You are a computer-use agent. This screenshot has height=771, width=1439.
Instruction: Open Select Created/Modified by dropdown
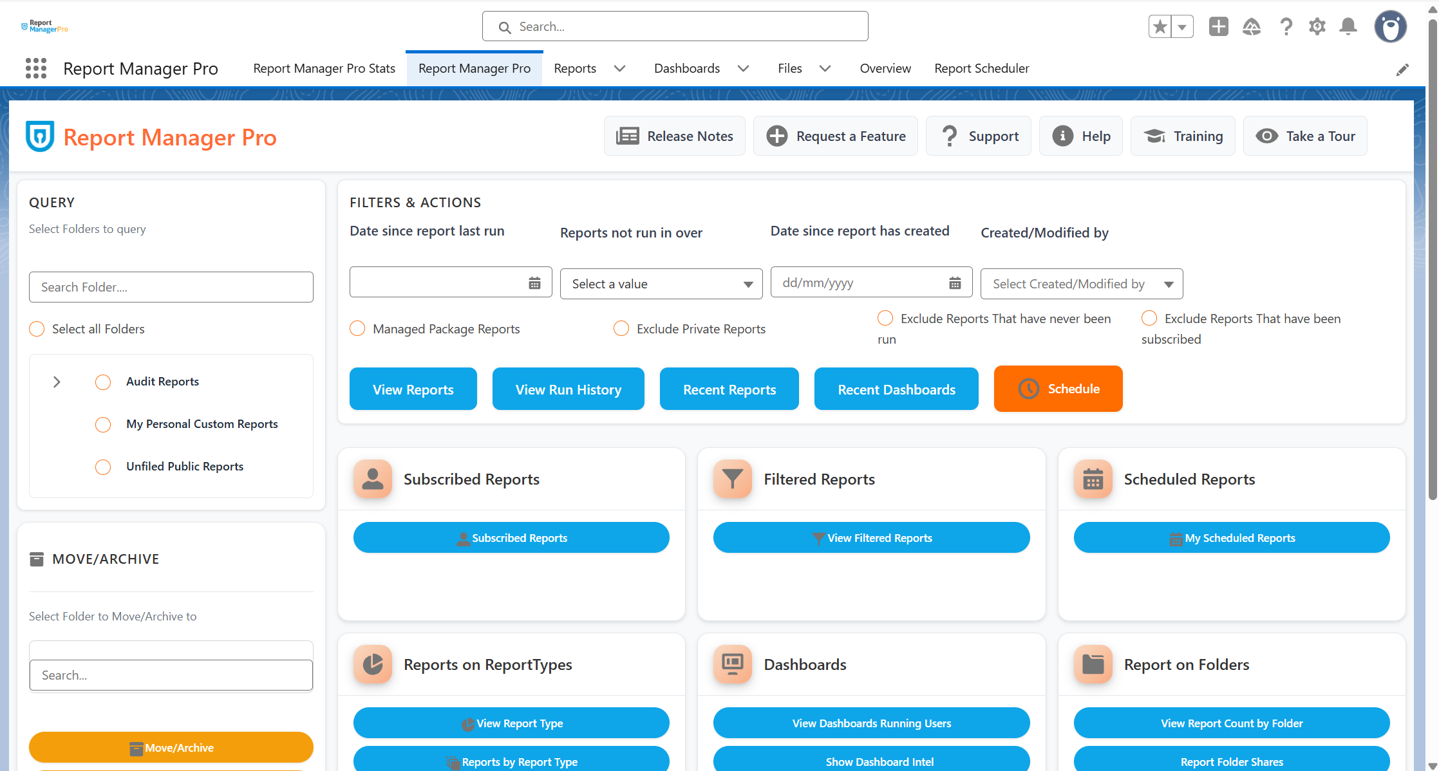[1082, 284]
